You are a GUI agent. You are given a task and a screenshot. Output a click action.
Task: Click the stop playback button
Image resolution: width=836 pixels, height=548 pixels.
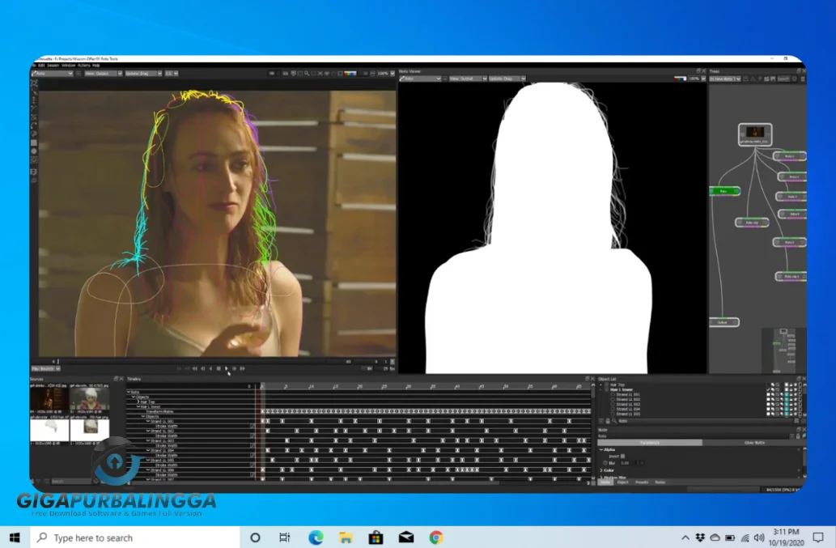pyautogui.click(x=218, y=368)
